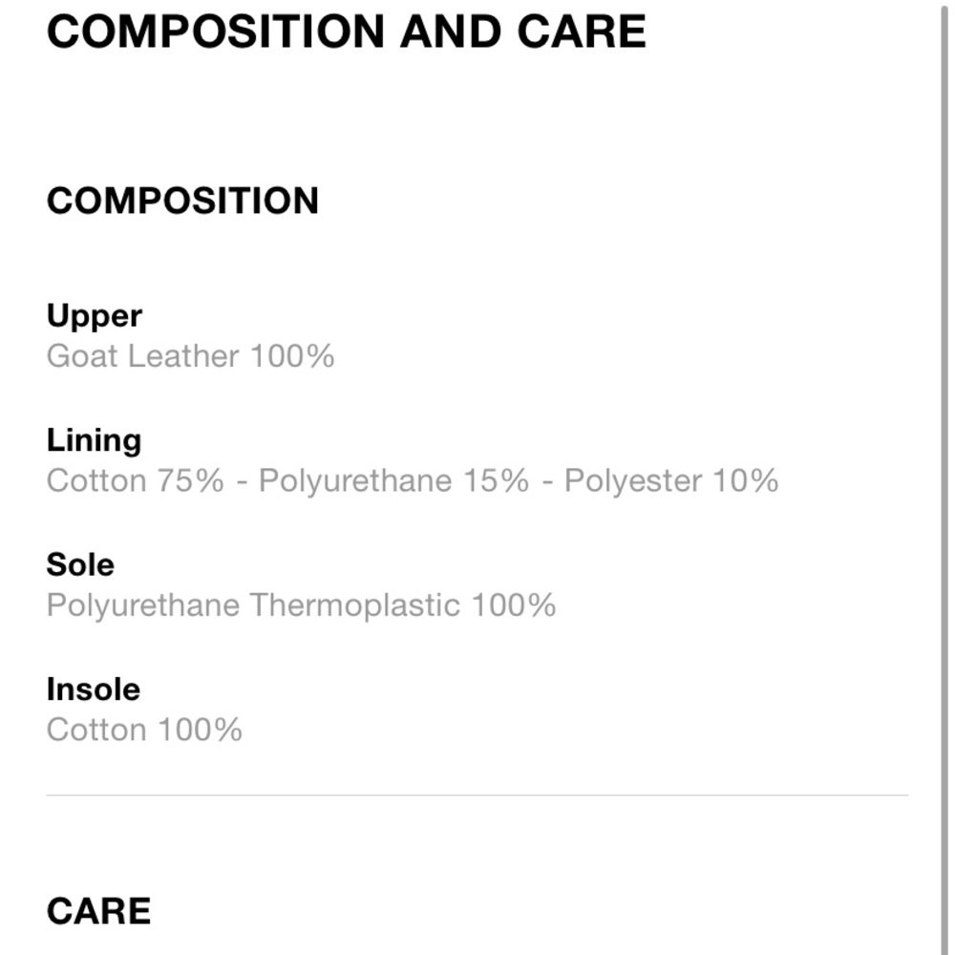Click the vertical scrollbar on the right
The image size is (955, 955).
point(942,477)
